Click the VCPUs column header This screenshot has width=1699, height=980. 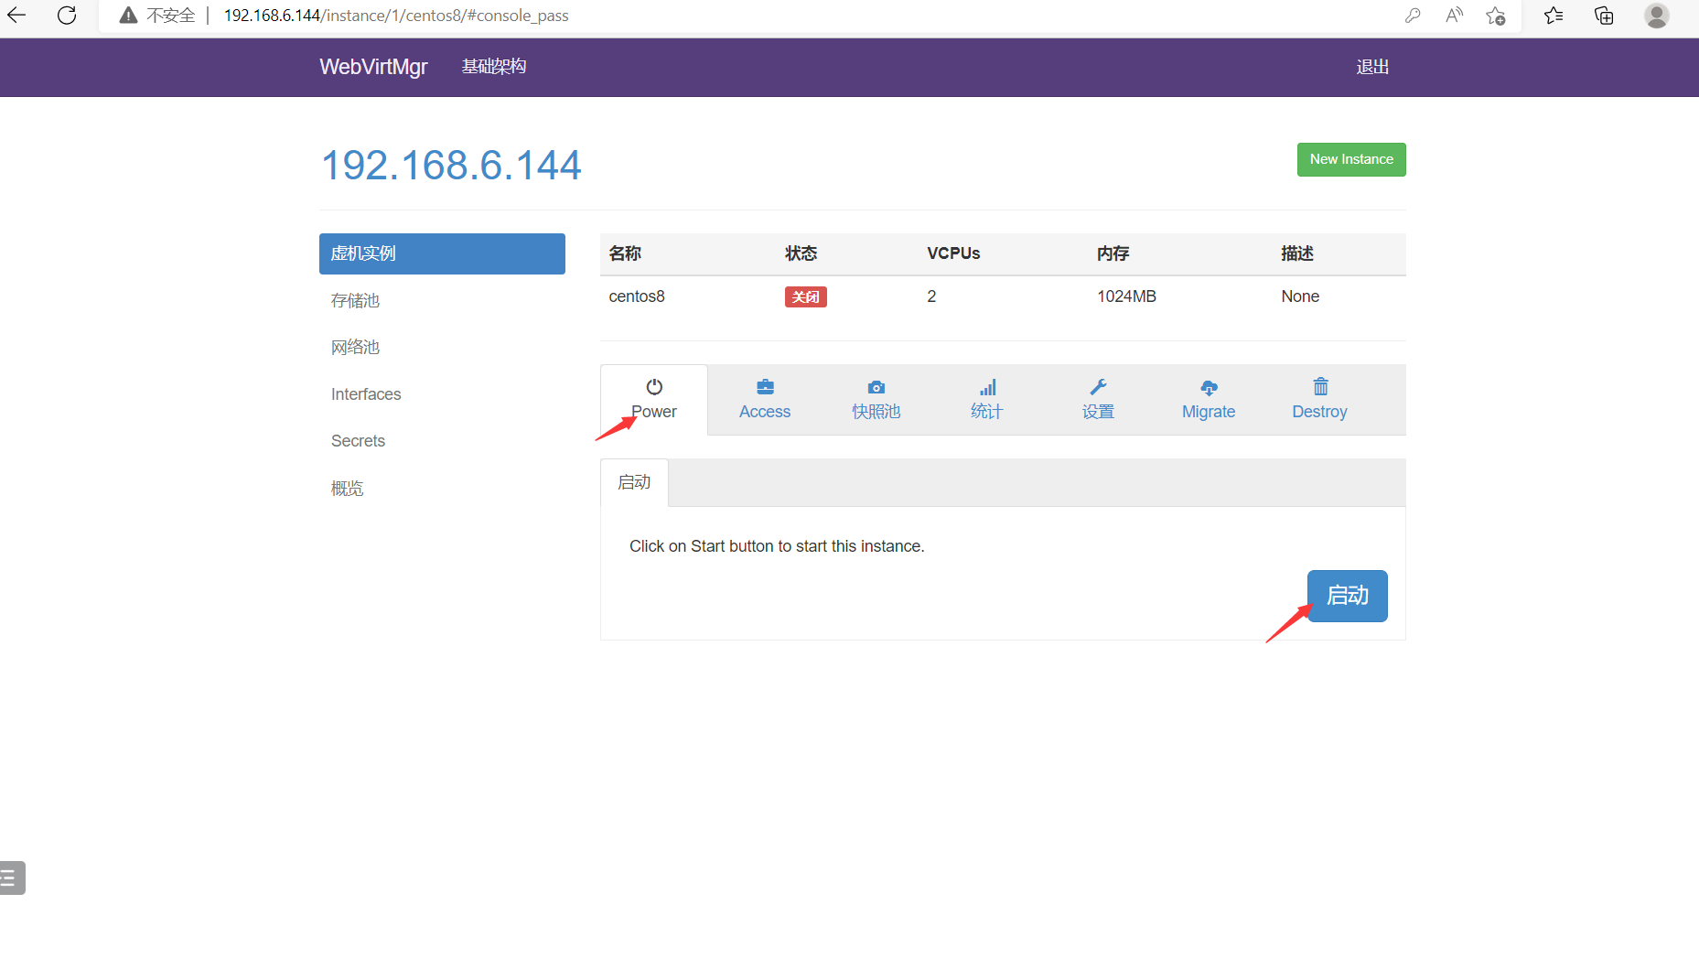pyautogui.click(x=953, y=253)
